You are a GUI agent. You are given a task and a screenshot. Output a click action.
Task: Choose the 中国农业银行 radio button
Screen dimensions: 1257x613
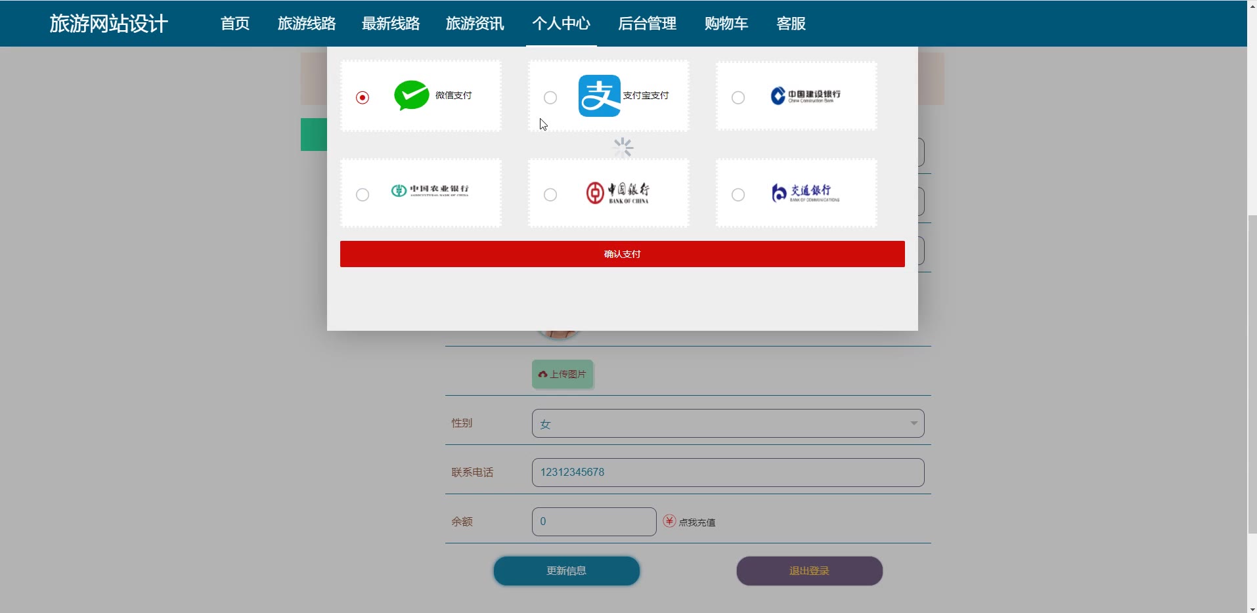363,195
